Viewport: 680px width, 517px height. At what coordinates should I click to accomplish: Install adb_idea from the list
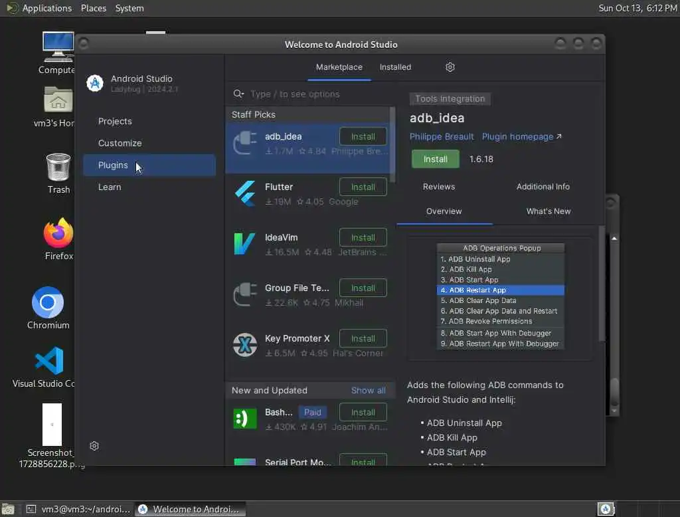[x=363, y=136]
